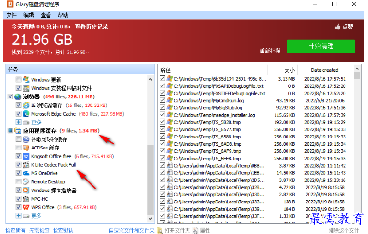The height and width of the screenshot is (234, 368).
Task: Click file icon of TS_5828.tmp row
Action: point(170,122)
